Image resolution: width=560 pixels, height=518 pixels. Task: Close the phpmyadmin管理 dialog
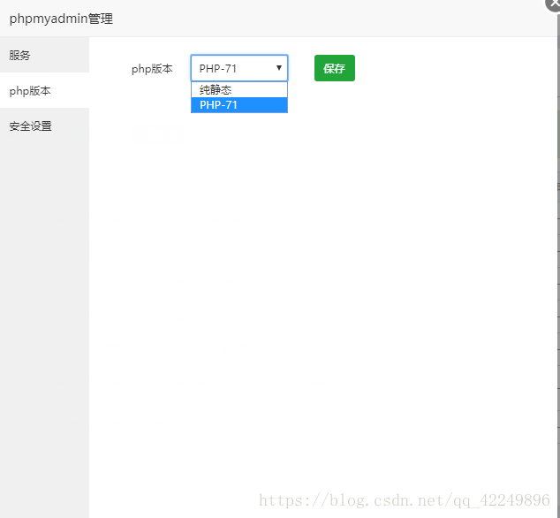pyautogui.click(x=554, y=4)
